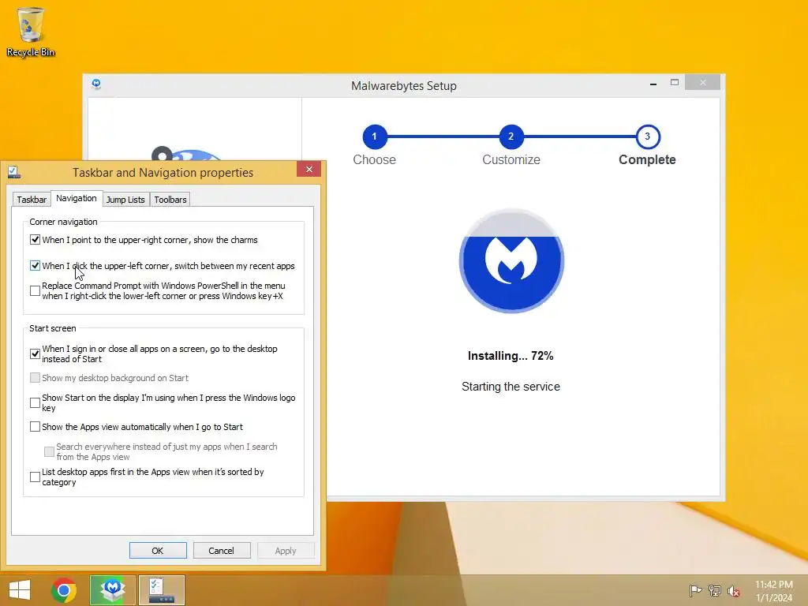
Task: Select the Navigation tab
Action: 77,198
